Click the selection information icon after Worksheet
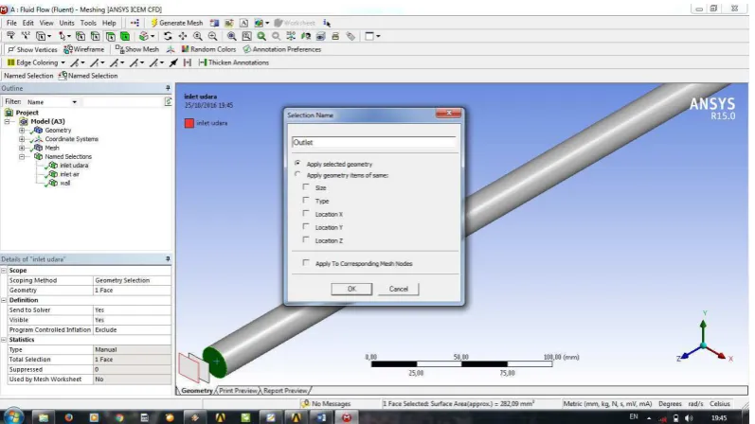 327,23
